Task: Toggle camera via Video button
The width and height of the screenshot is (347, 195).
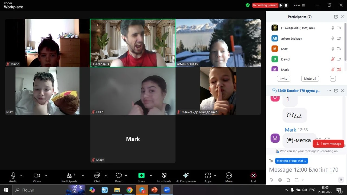Action: [x=37, y=175]
